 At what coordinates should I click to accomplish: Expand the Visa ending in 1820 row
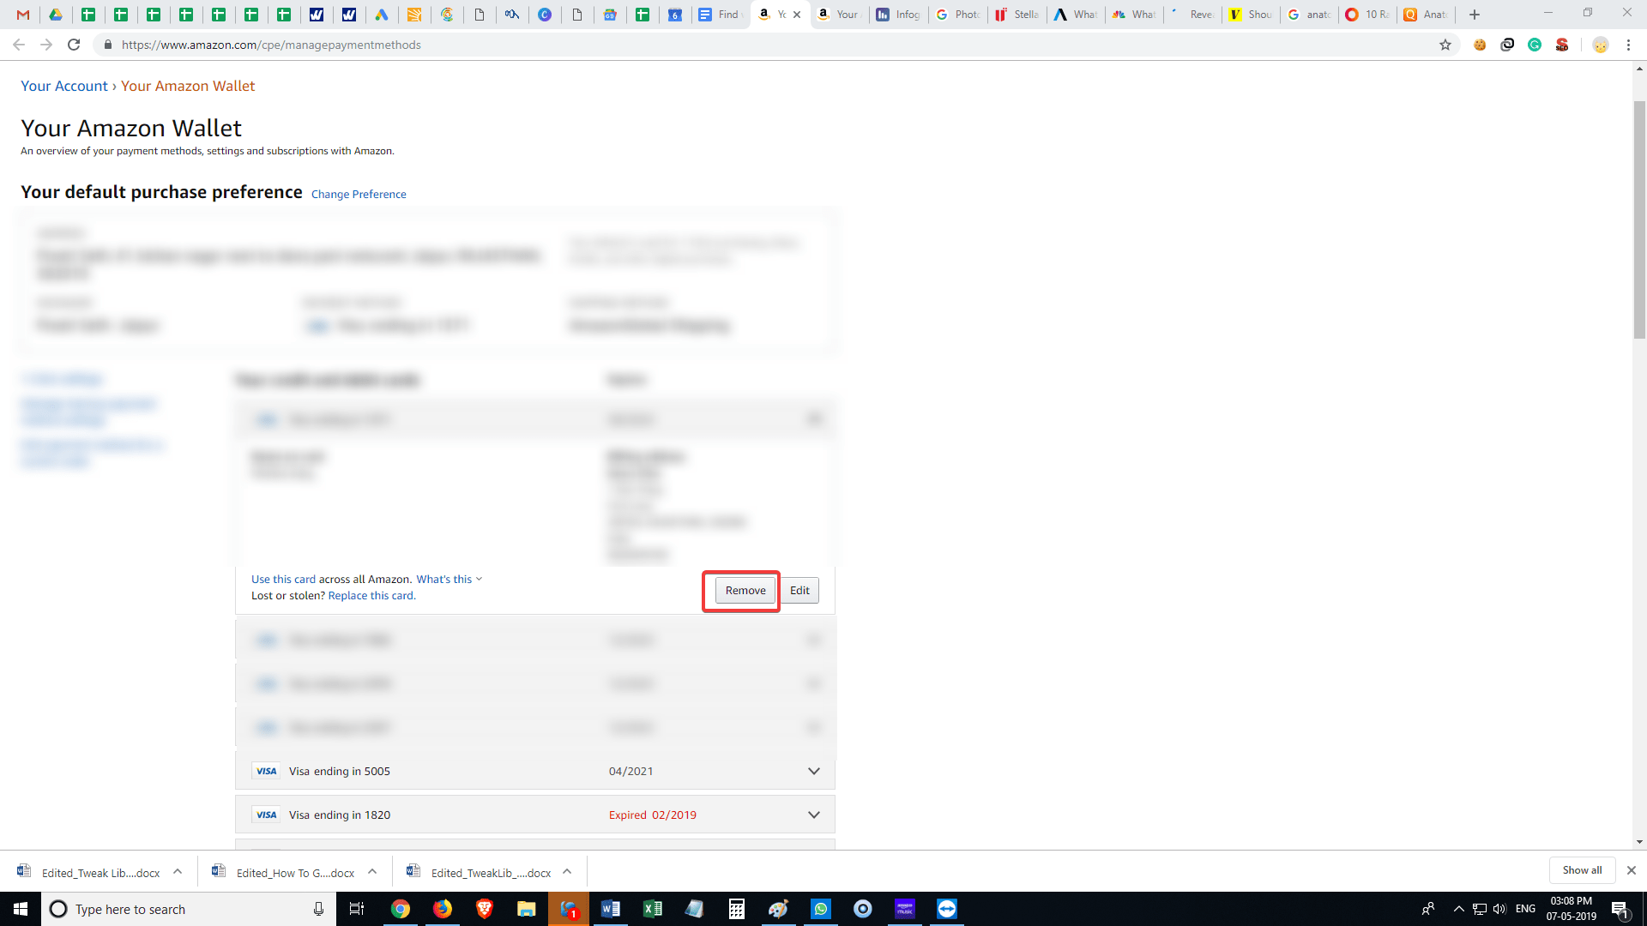(x=813, y=815)
